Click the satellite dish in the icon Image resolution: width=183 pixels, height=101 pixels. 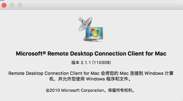[x=85, y=24]
